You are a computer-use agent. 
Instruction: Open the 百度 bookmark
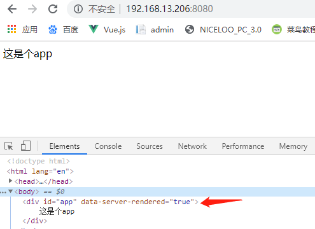click(x=64, y=29)
